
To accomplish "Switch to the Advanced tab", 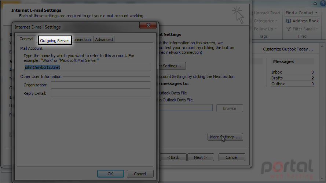I will point(104,40).
